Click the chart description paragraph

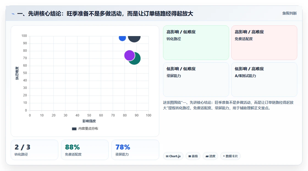pyautogui.click(x=228, y=105)
